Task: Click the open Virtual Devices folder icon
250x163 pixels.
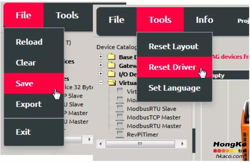Action: (x=112, y=83)
